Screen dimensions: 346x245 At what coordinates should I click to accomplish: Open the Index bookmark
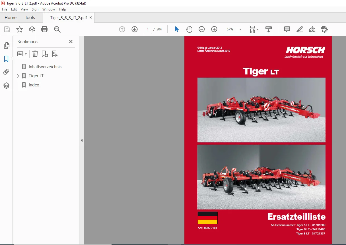tap(34, 85)
